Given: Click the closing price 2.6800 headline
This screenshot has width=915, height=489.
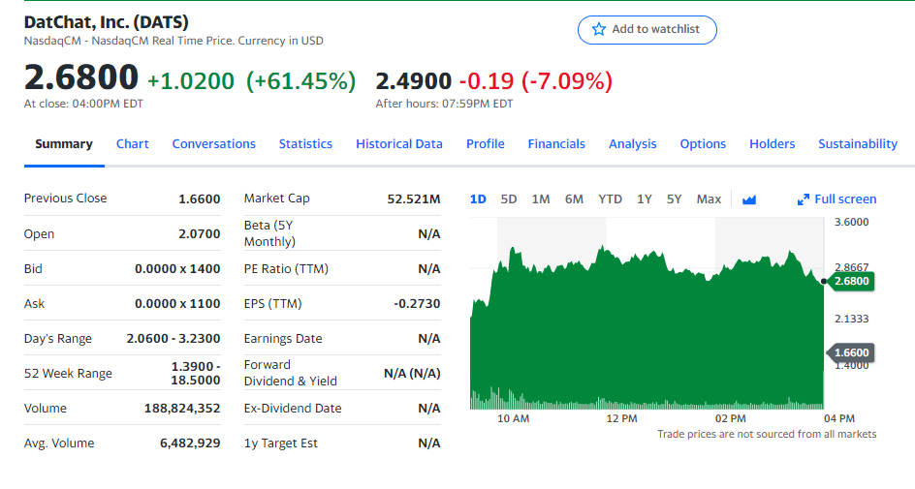Looking at the screenshot, I should [81, 77].
